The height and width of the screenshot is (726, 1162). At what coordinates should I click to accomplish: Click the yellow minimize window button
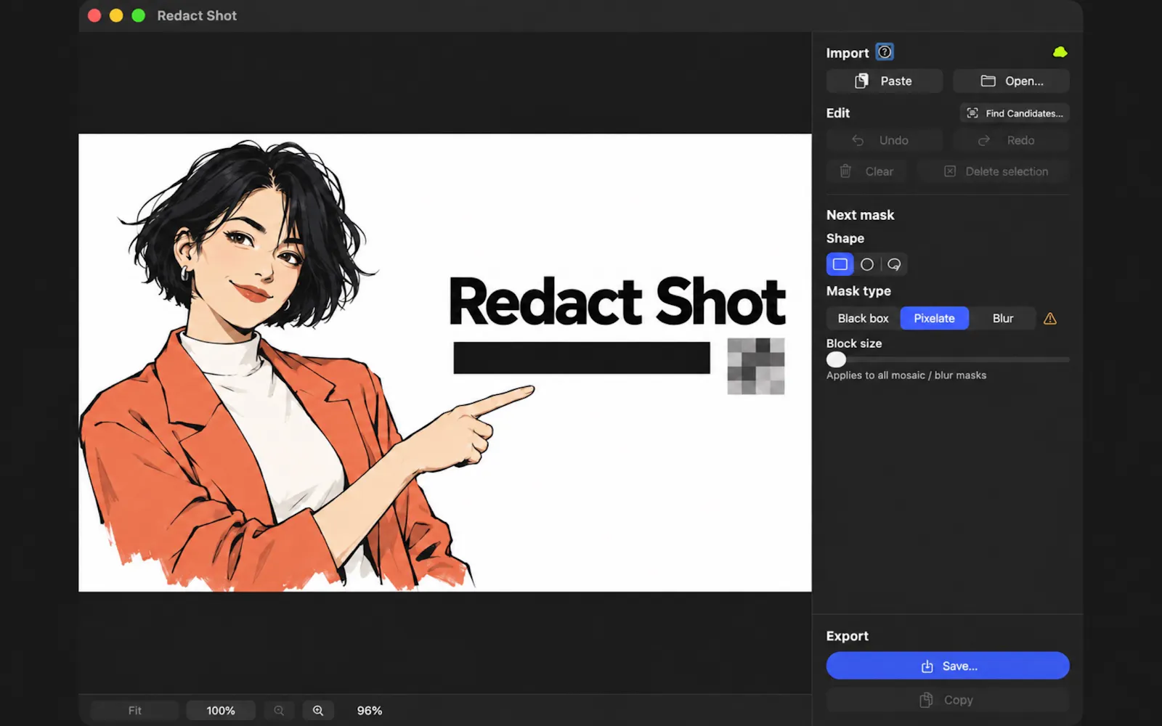click(116, 15)
